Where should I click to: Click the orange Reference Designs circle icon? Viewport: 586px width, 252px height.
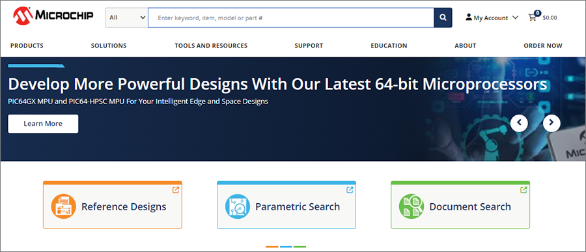64,206
